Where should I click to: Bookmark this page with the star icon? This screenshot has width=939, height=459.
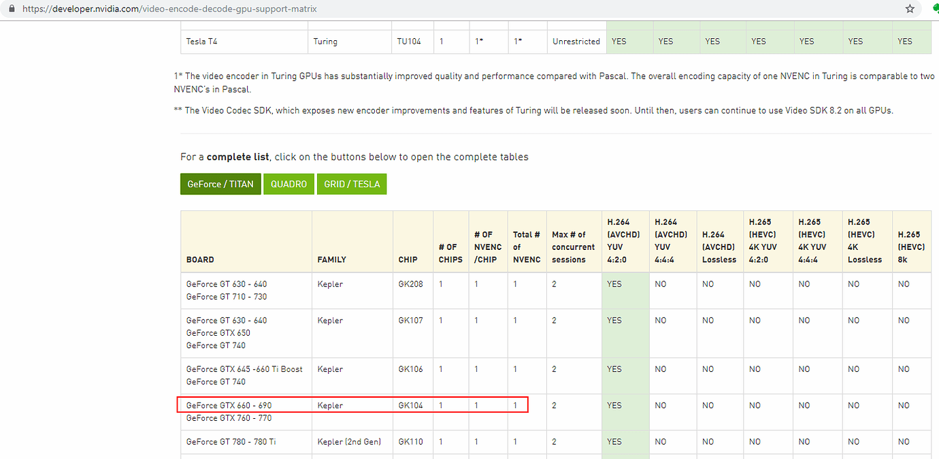[910, 10]
